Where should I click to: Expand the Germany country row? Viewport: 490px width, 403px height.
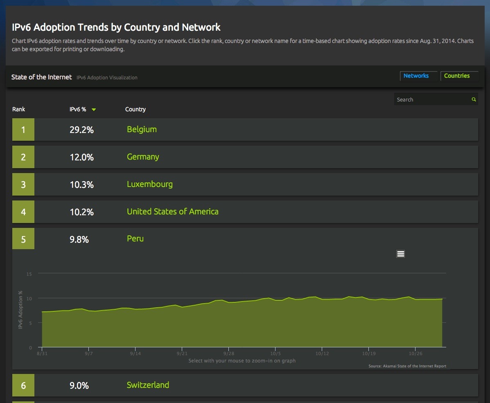pos(143,157)
